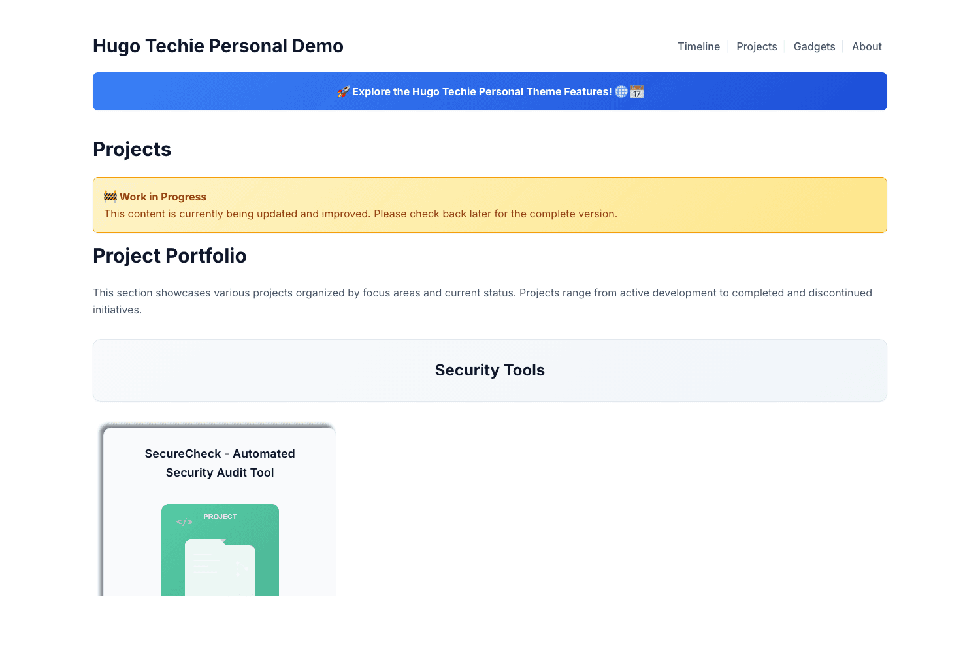Click the Project Portfolio heading
The height and width of the screenshot is (653, 980).
[169, 255]
